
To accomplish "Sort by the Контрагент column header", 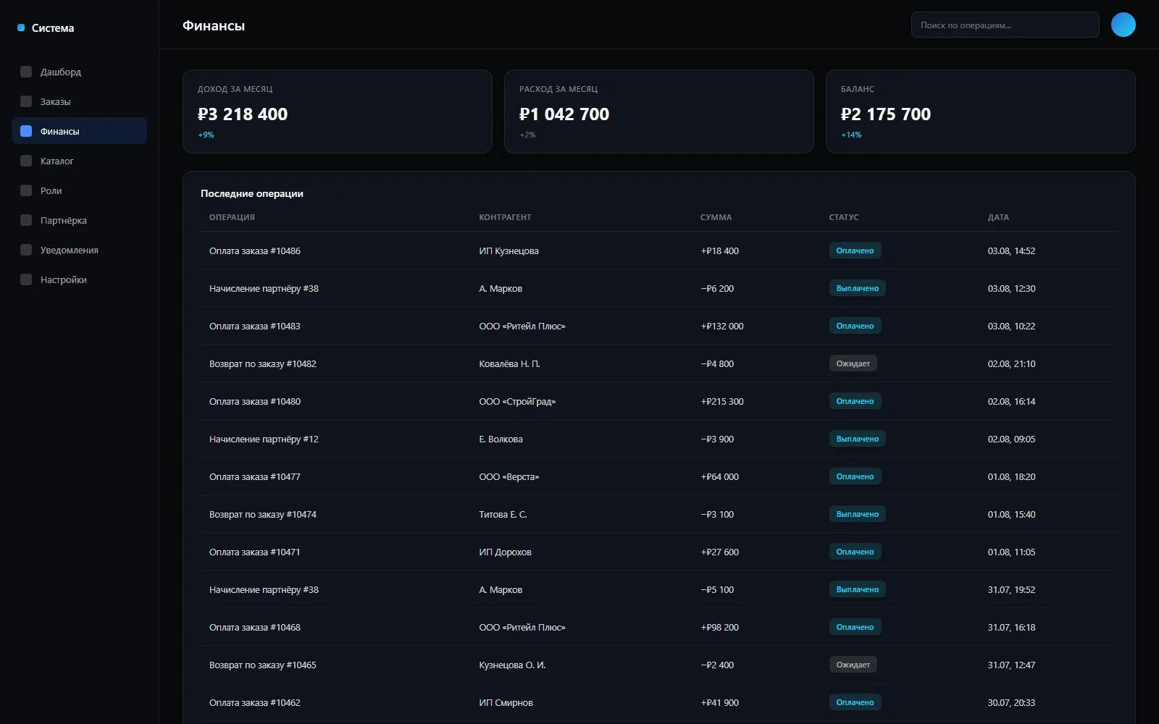I will [505, 217].
